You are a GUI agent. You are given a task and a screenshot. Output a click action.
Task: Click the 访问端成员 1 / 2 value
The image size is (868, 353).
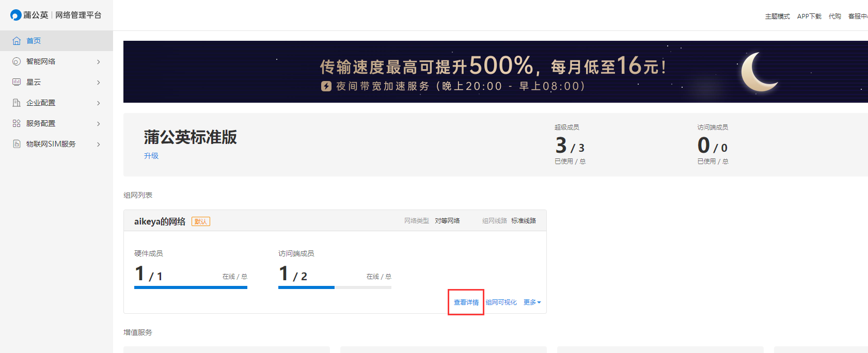(x=293, y=274)
